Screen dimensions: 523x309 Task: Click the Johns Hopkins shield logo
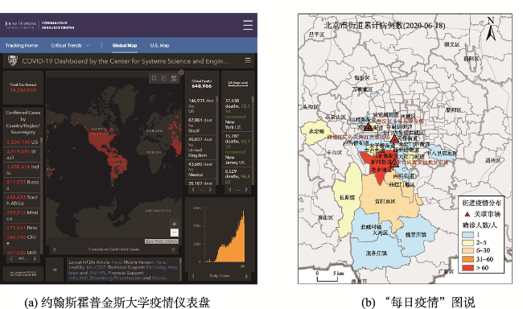13,60
